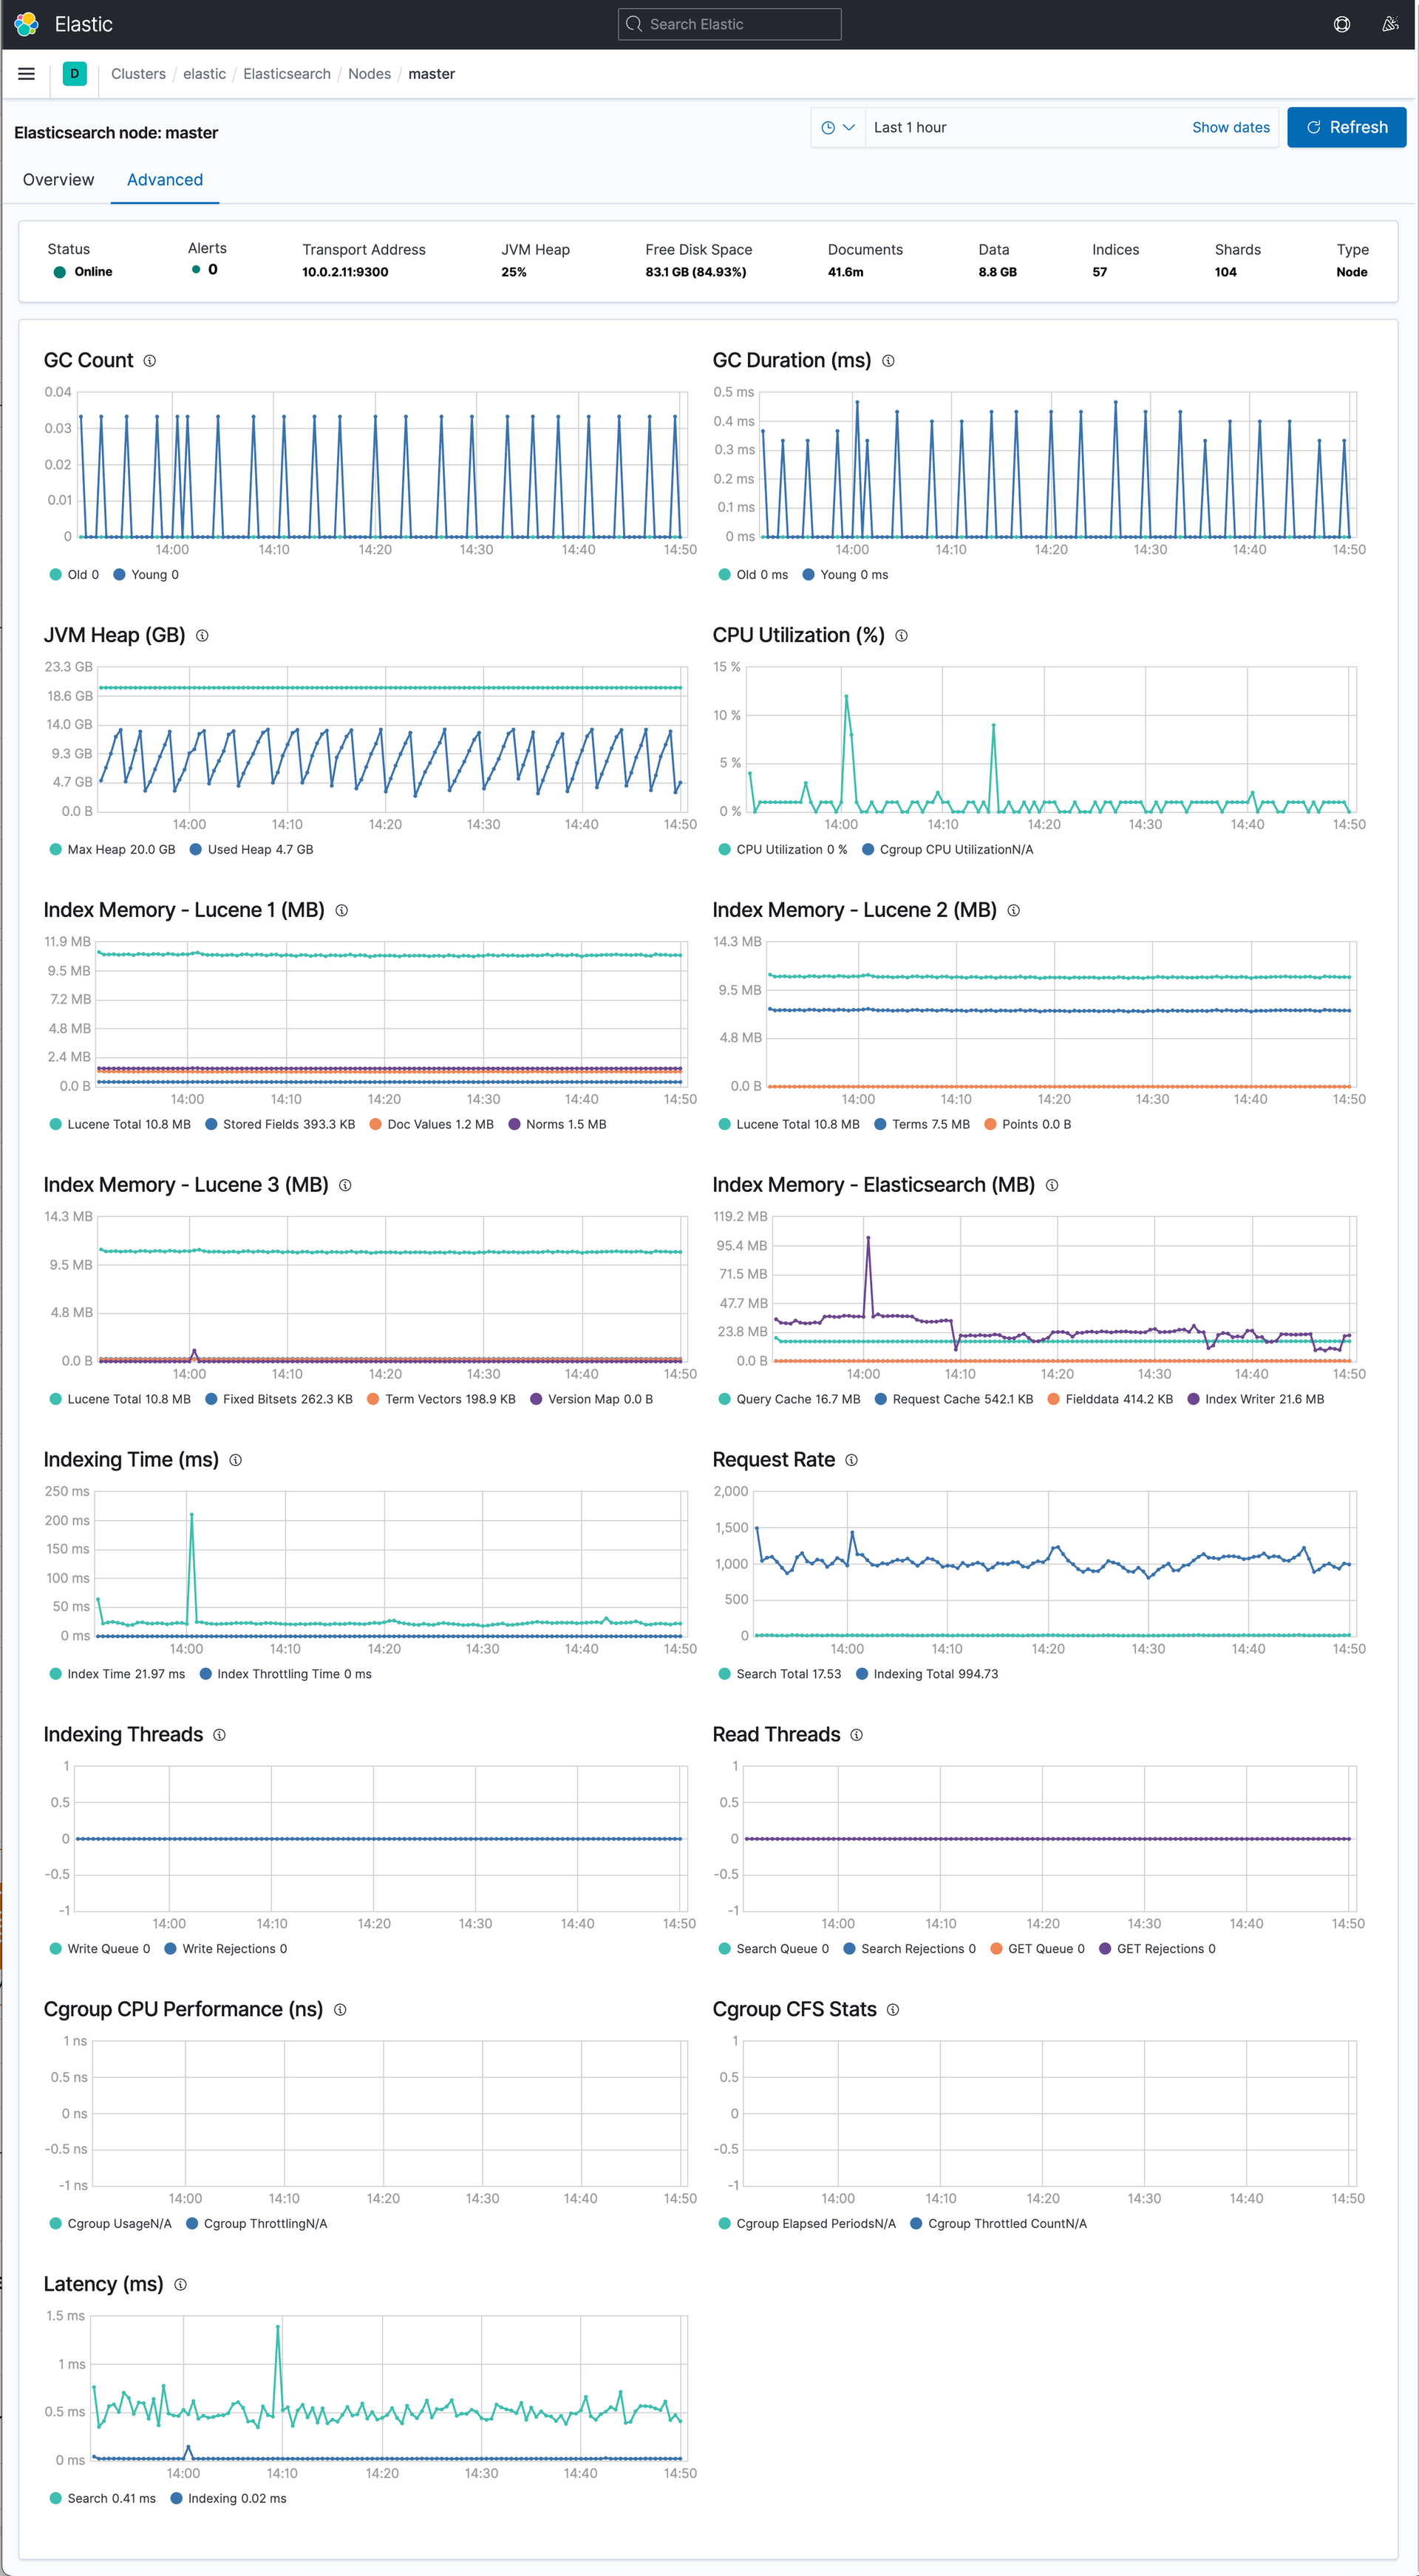Open the newsfeed celebration icon
The width and height of the screenshot is (1419, 2576).
(1389, 24)
